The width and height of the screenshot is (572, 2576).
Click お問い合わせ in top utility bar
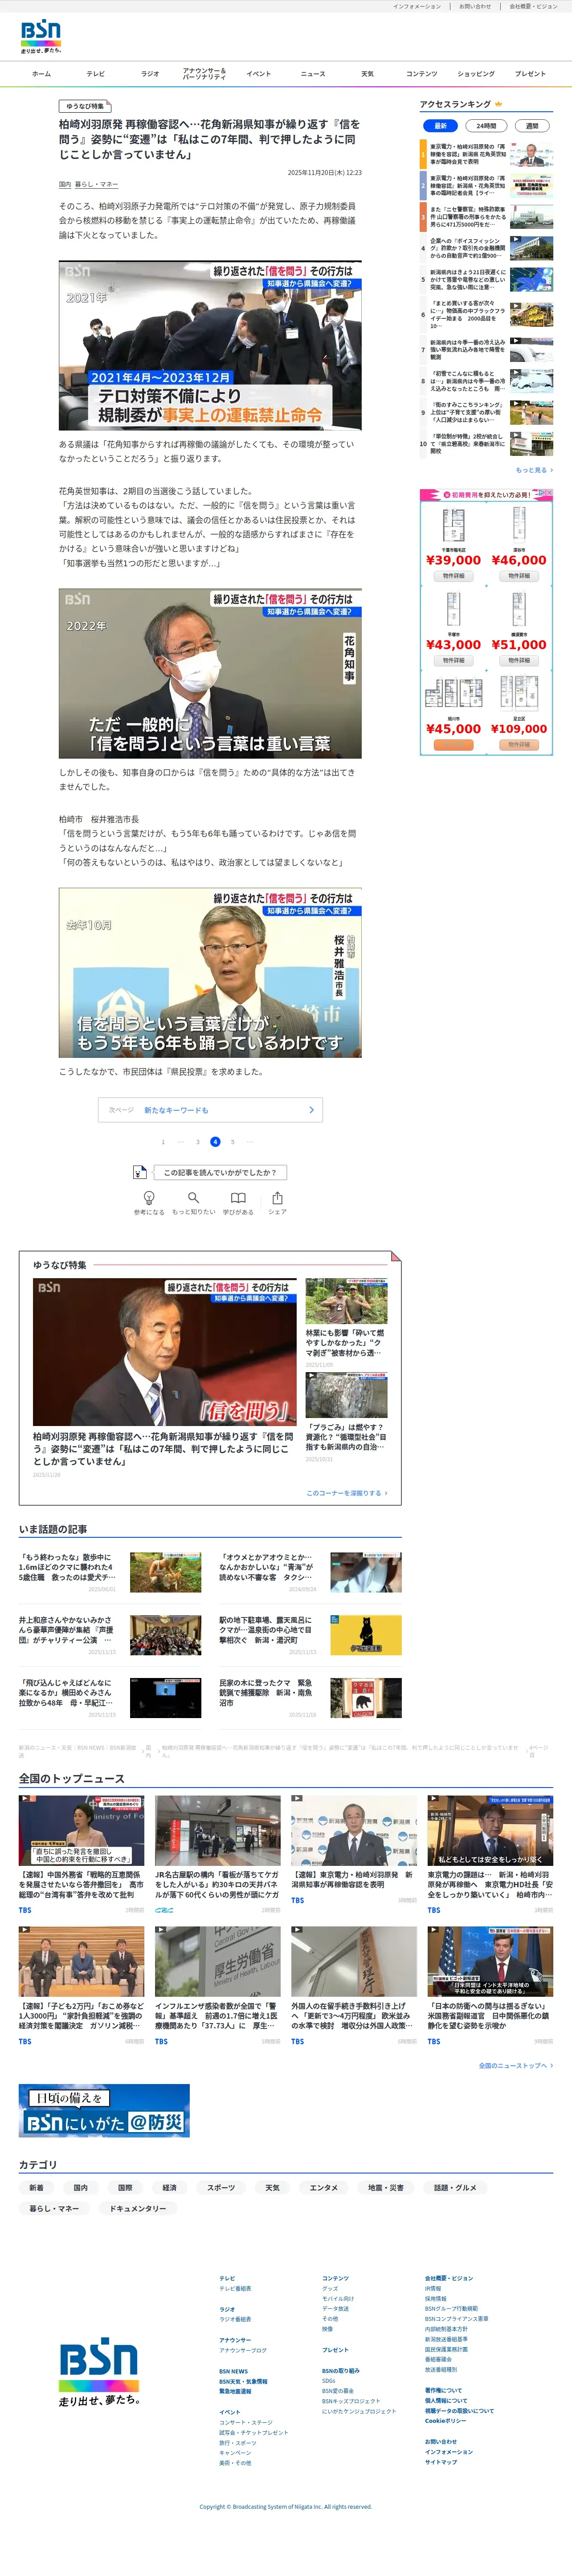tap(475, 6)
